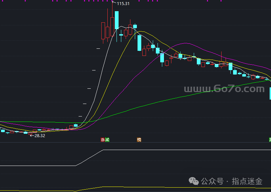Click the arrow next to 28.32 label
The image size is (271, 192).
32,135
